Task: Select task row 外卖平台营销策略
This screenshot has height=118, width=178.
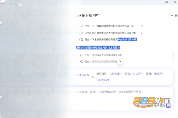Action: point(101,62)
